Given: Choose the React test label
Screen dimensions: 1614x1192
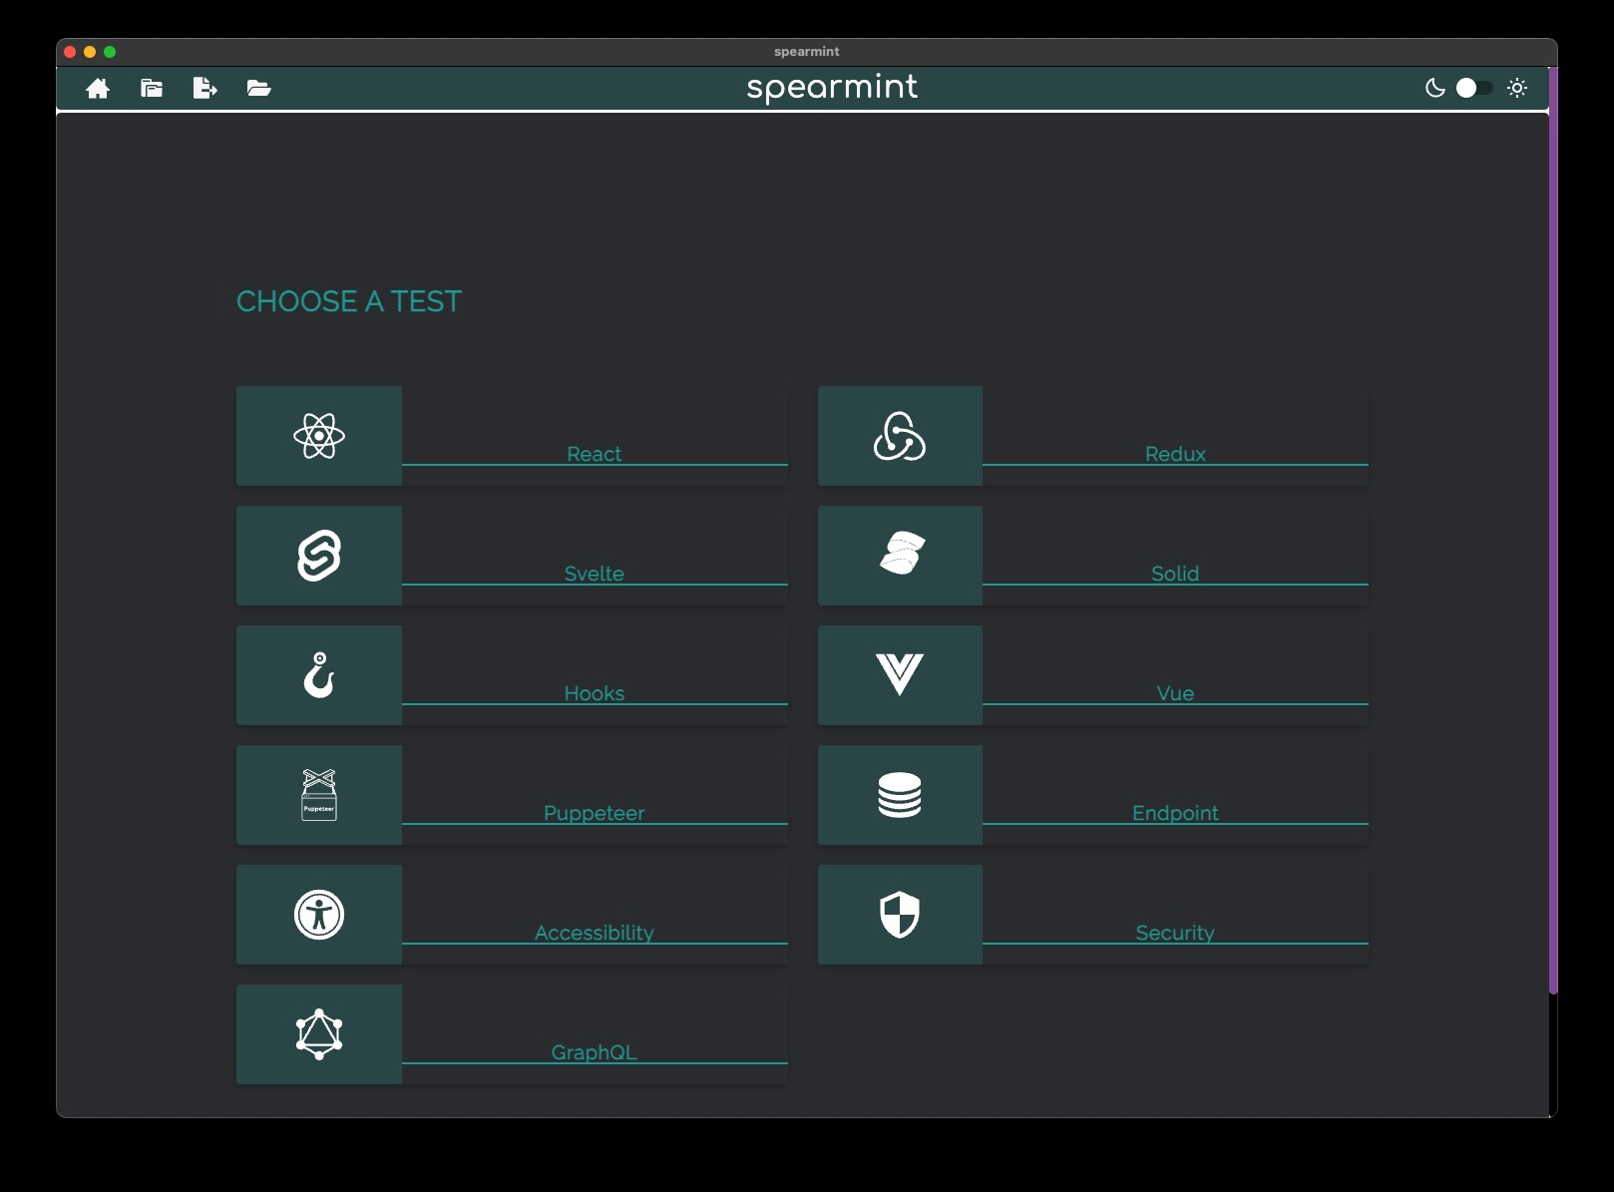Looking at the screenshot, I should pos(595,454).
